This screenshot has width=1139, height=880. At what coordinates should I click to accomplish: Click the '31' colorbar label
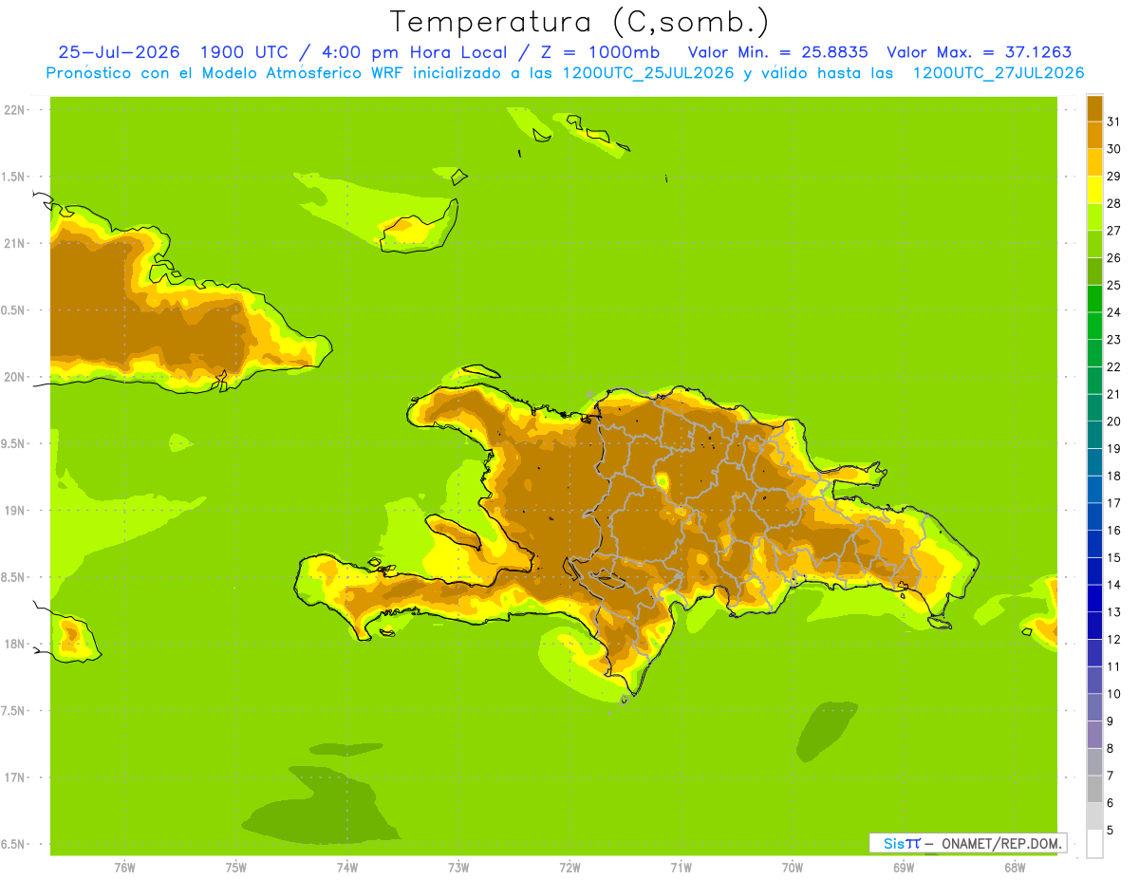[1113, 122]
